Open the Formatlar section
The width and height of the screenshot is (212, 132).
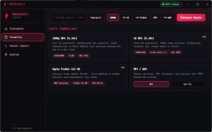[23, 37]
